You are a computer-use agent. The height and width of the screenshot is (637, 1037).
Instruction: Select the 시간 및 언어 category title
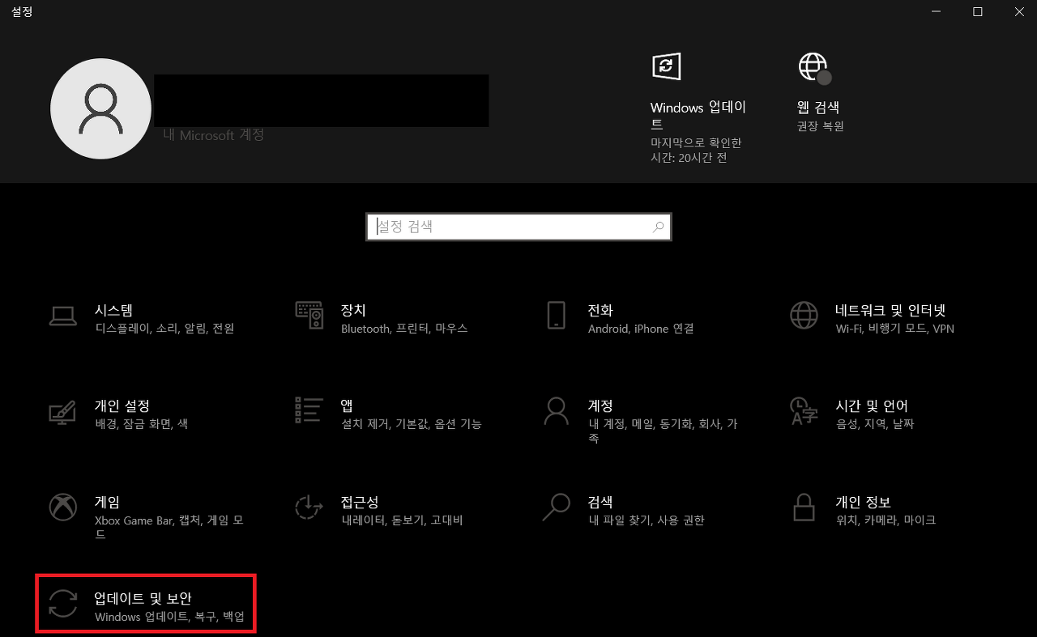pos(872,406)
